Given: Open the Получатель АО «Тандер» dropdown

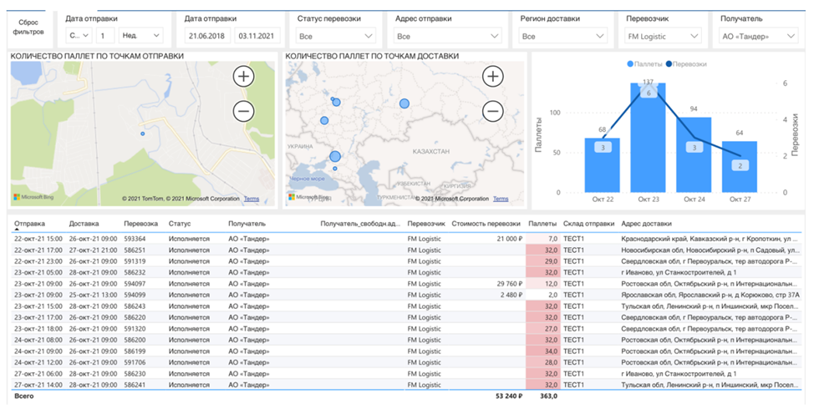Looking at the screenshot, I should [x=759, y=36].
